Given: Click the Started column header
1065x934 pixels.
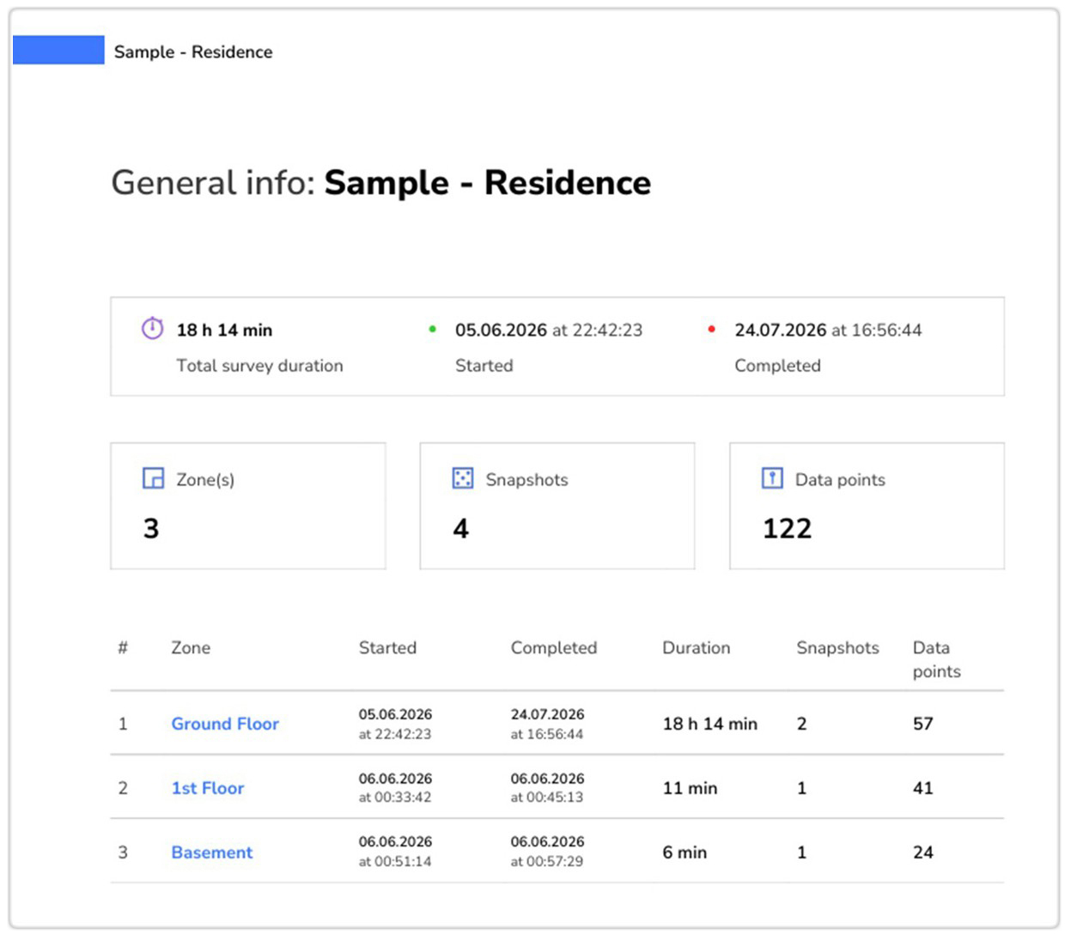Looking at the screenshot, I should 387,648.
